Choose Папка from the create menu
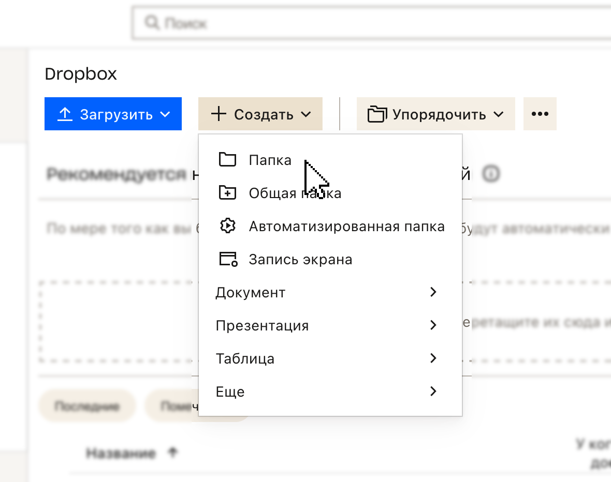 (330, 160)
